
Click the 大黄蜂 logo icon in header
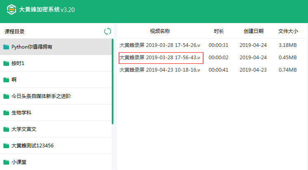point(11,9)
